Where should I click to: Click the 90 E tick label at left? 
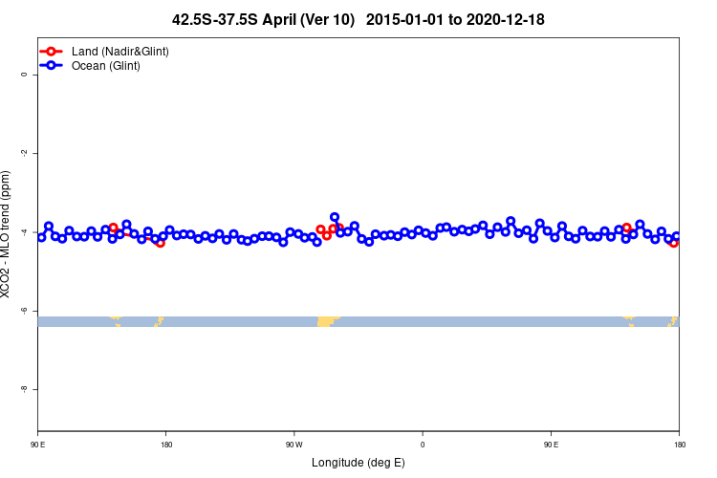click(38, 445)
